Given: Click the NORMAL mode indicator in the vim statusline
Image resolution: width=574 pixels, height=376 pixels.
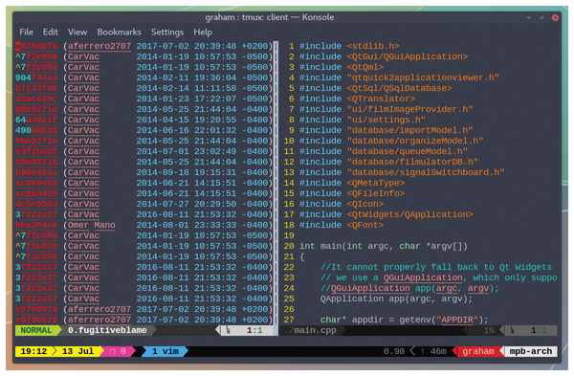Looking at the screenshot, I should click(x=36, y=330).
